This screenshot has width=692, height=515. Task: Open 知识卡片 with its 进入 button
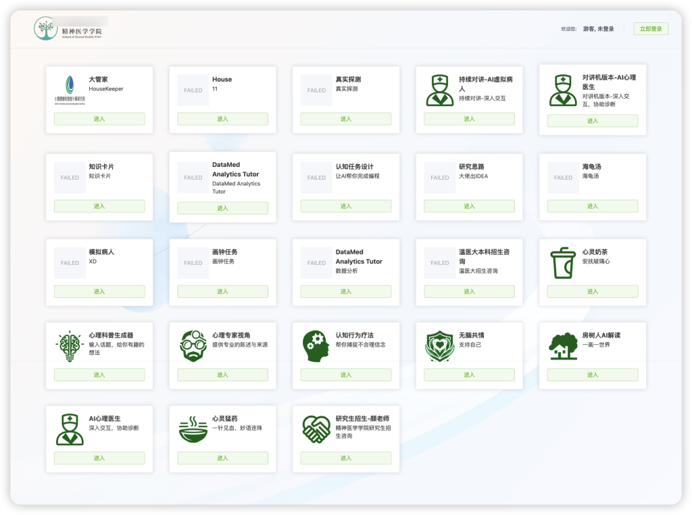(x=99, y=206)
